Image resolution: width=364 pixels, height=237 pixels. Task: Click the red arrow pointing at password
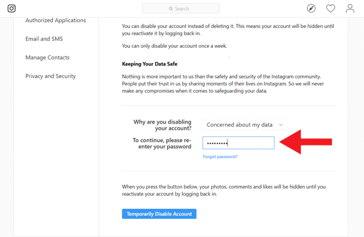point(306,142)
